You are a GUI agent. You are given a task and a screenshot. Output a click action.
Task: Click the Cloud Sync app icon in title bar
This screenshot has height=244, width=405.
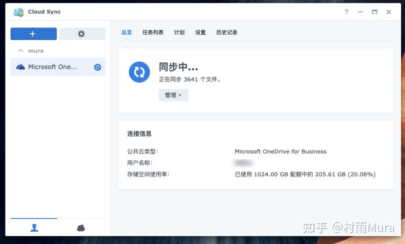click(x=19, y=12)
